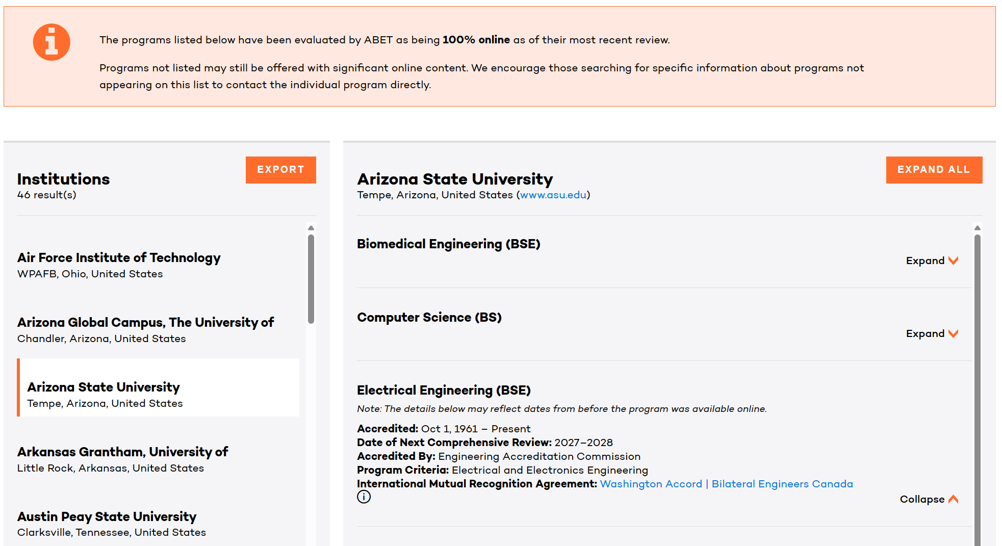Open the Bilateral Engineers Canada link

[782, 484]
